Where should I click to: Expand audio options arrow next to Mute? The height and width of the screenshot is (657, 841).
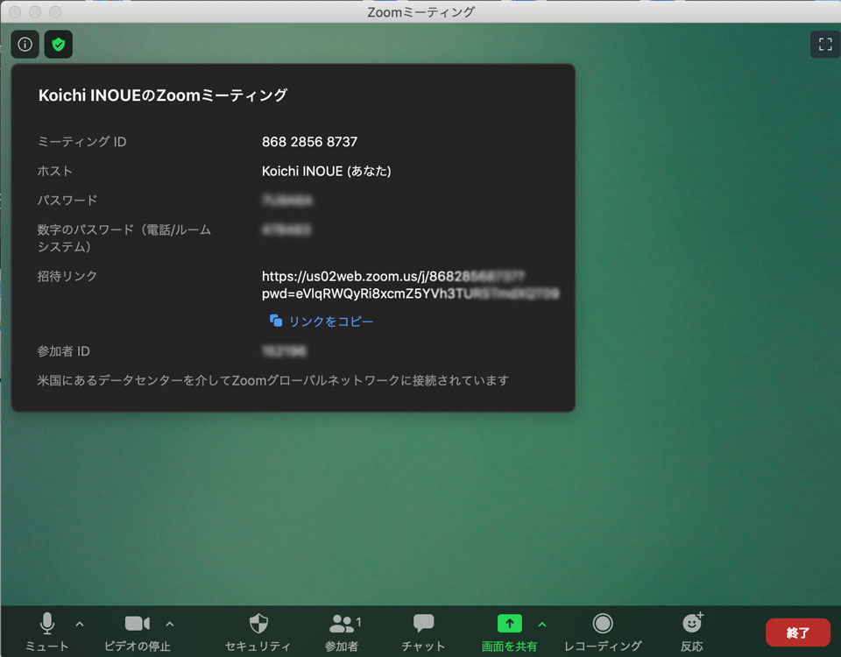80,624
